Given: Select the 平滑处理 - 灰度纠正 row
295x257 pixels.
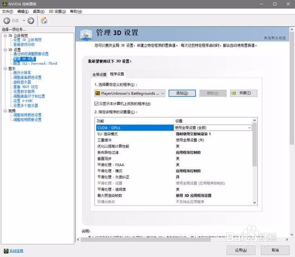Looking at the screenshot, I should click(x=174, y=177).
